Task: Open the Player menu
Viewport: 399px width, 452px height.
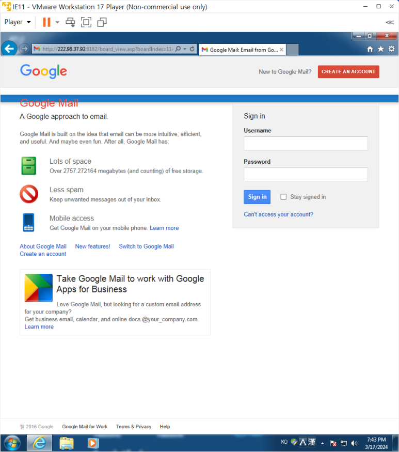Action: (x=17, y=22)
